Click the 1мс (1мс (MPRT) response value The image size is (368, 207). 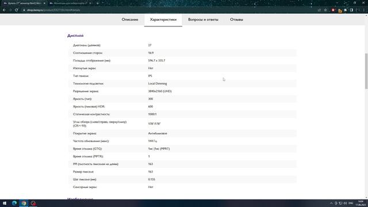pyautogui.click(x=159, y=149)
